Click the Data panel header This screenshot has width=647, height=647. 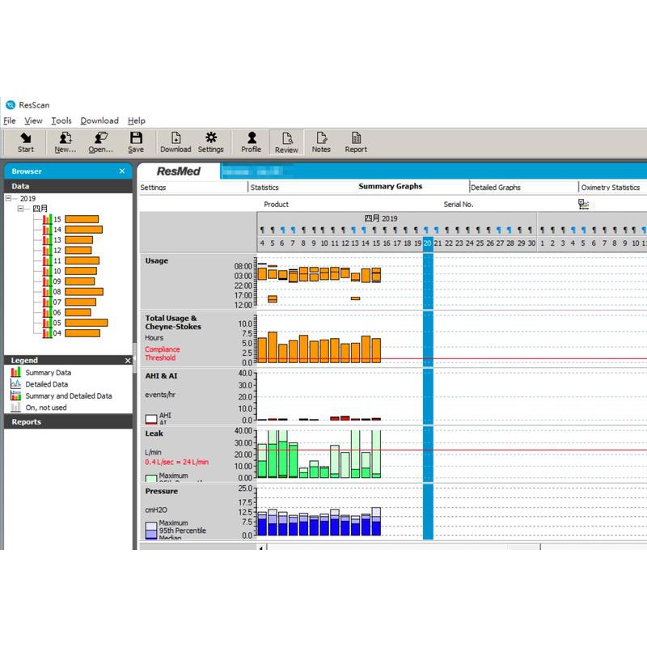click(x=68, y=186)
